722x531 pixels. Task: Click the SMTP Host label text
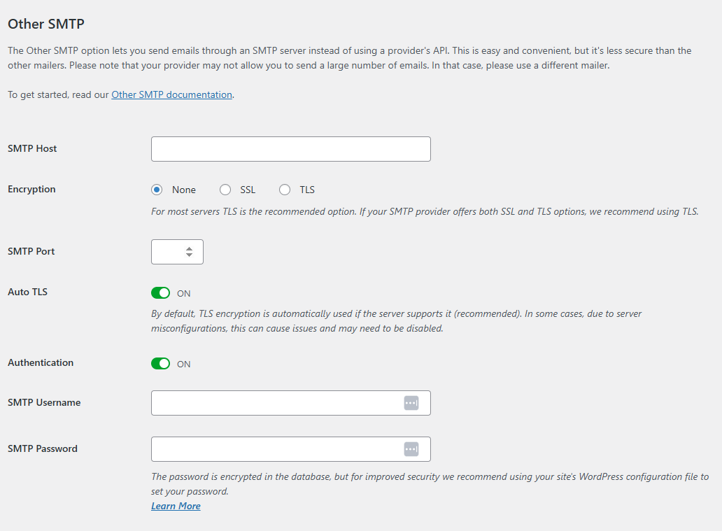point(32,148)
